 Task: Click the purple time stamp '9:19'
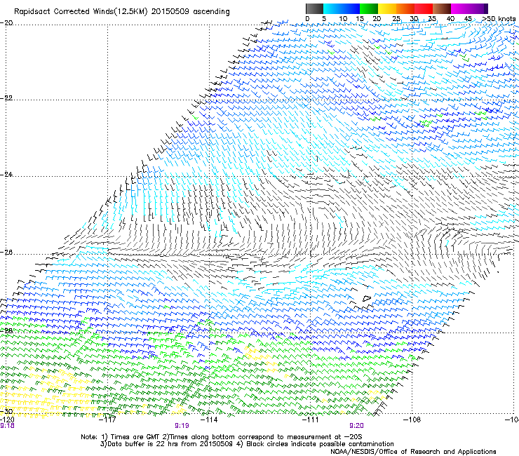[x=182, y=426]
